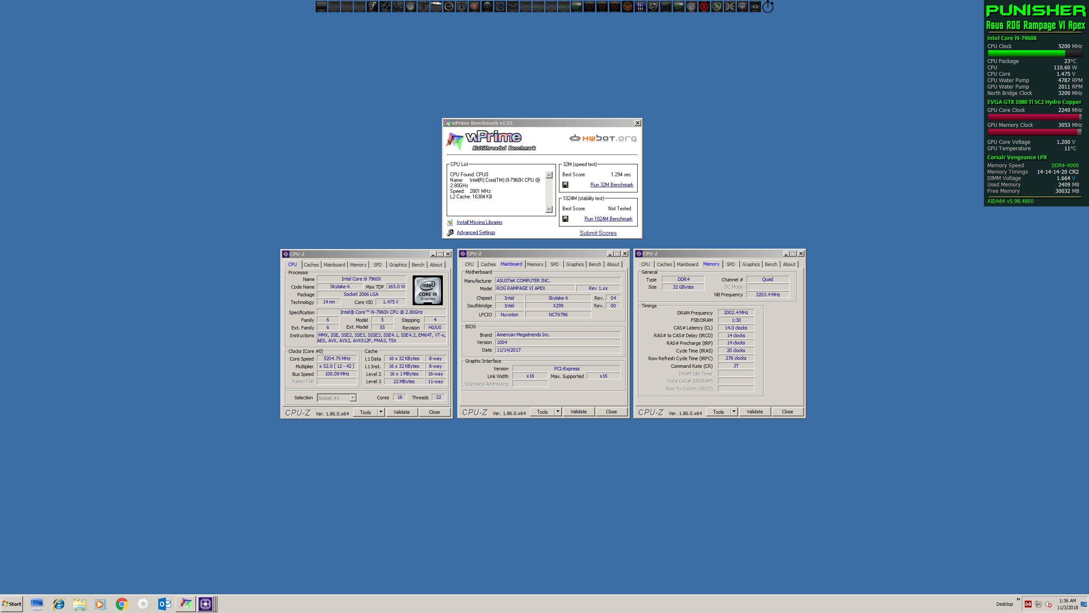Image resolution: width=1089 pixels, height=613 pixels.
Task: Open Tools dropdown arrow in Mainboard CPU-Z window
Action: [558, 412]
